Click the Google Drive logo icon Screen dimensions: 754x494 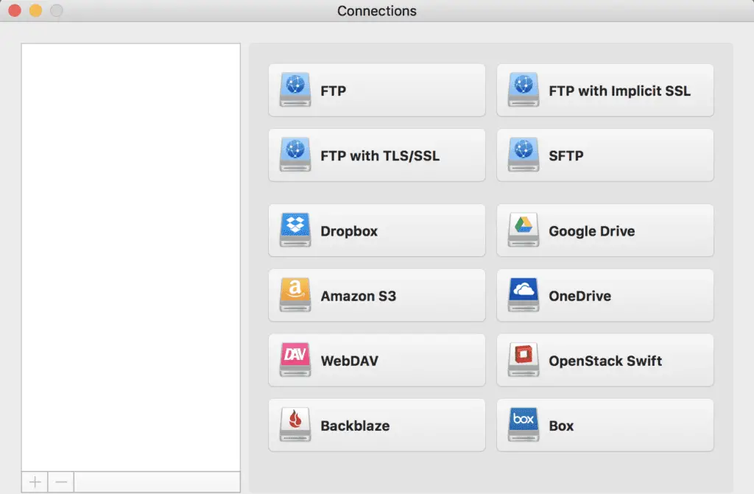pos(524,230)
